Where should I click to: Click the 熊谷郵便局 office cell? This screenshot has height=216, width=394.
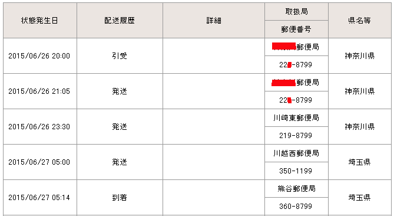(296, 189)
